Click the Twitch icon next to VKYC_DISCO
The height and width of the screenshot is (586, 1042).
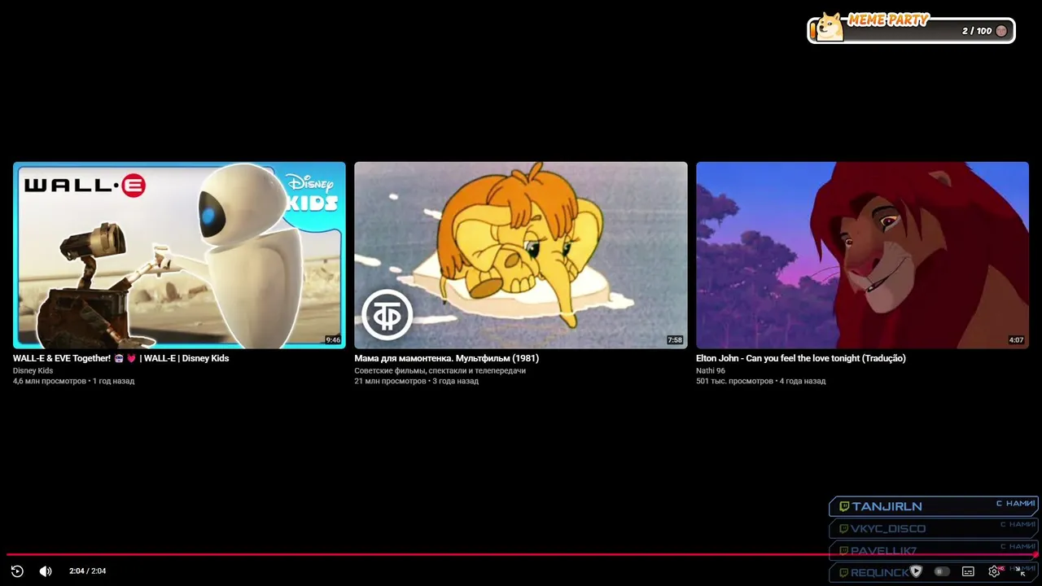click(844, 528)
